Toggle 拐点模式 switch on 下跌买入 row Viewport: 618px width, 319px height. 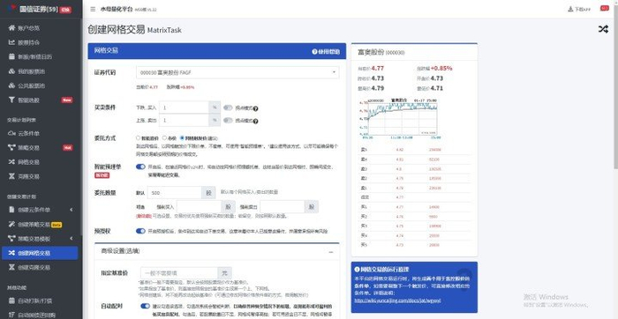[228, 108]
